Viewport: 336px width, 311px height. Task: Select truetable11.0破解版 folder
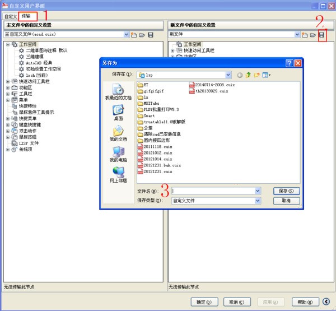click(x=161, y=122)
